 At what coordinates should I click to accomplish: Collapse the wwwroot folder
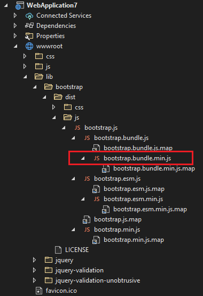(15, 46)
